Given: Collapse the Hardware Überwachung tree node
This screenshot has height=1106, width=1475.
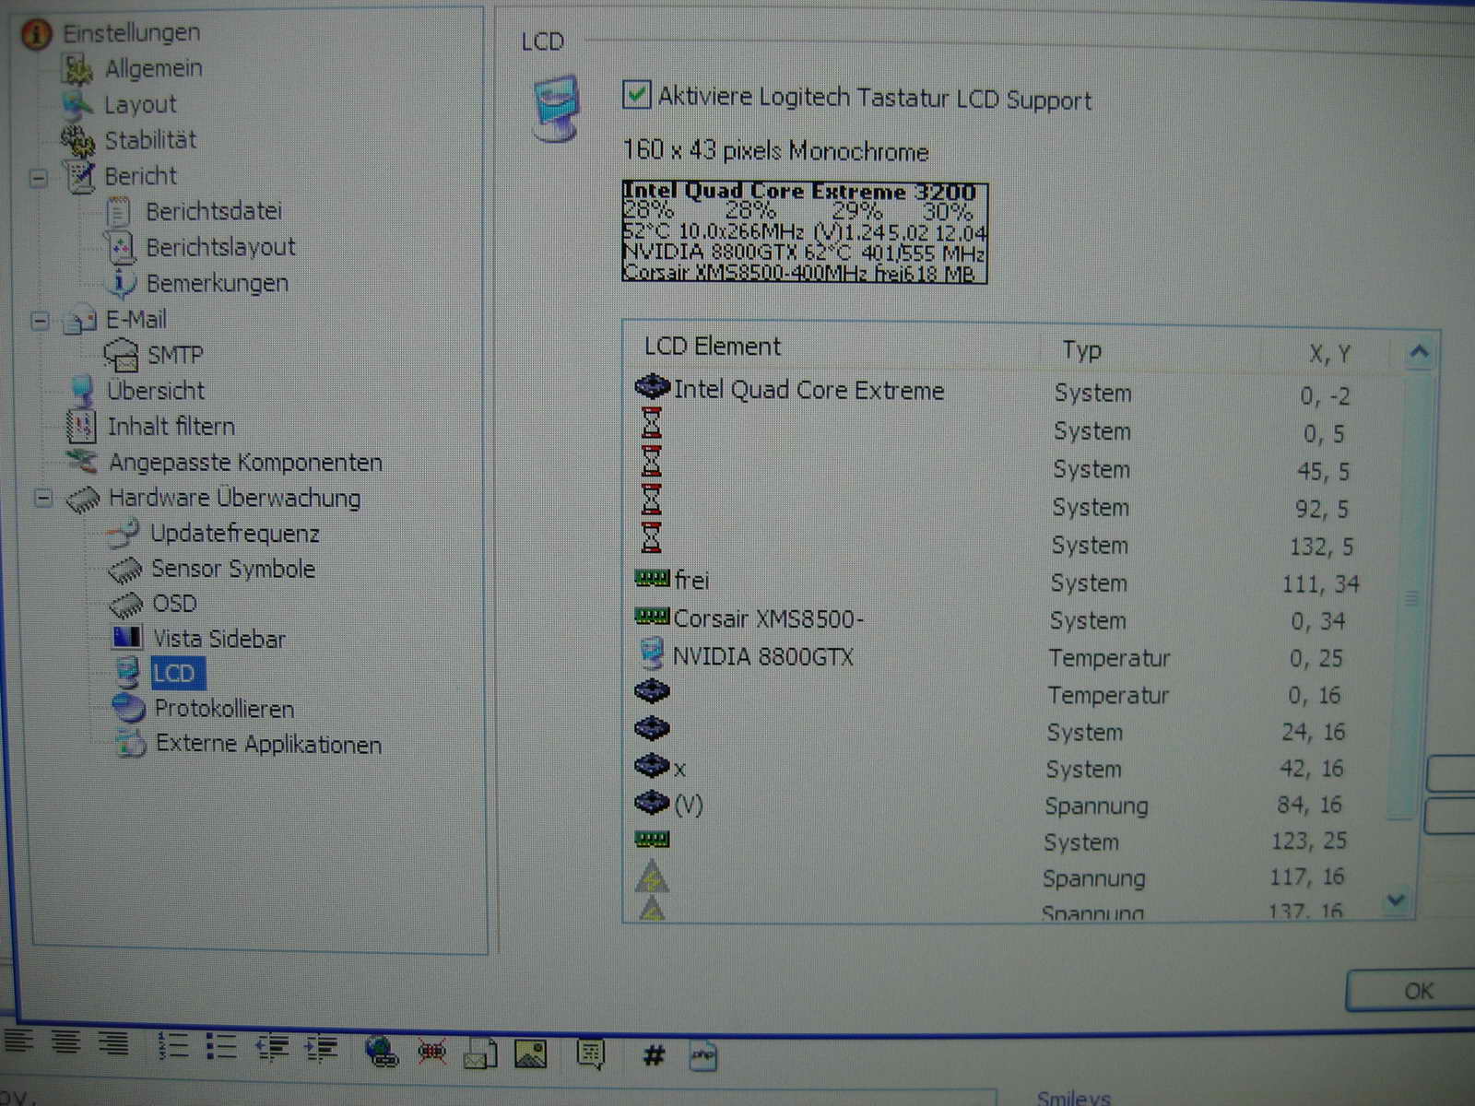Looking at the screenshot, I should 42,499.
